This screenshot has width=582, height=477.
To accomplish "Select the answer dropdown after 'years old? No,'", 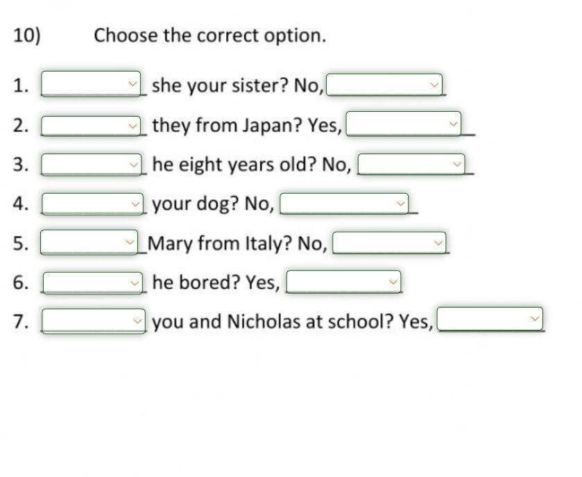I will pos(411,164).
